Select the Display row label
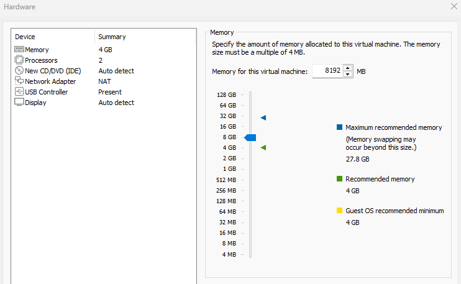Image resolution: width=461 pixels, height=284 pixels. 35,103
